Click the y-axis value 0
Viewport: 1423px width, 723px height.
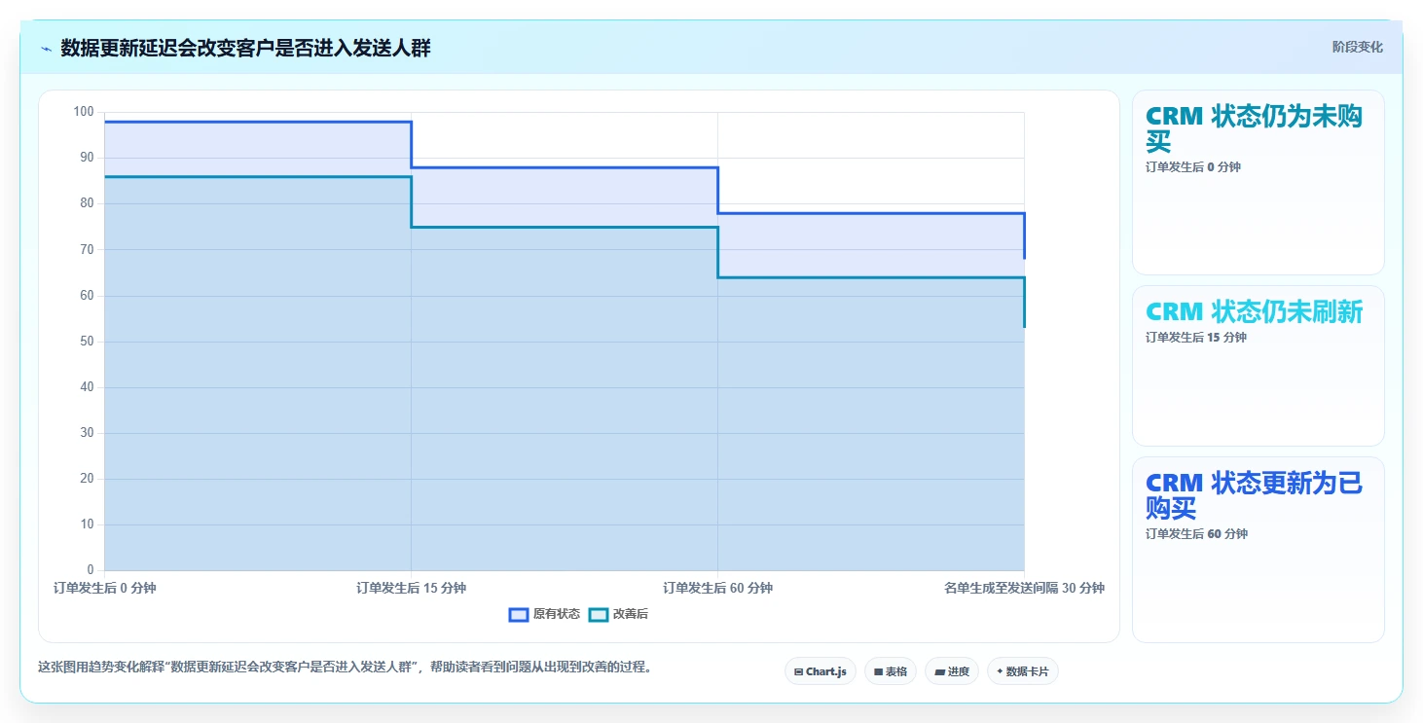coord(91,570)
